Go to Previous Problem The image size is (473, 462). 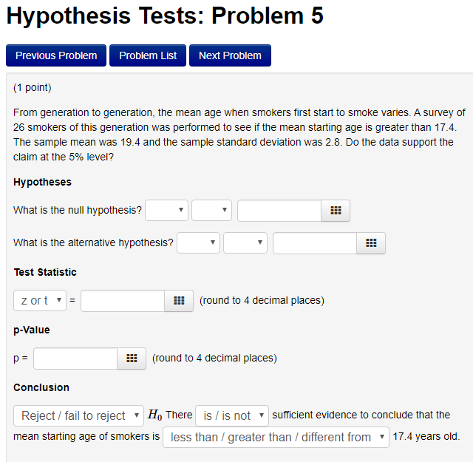coord(56,55)
